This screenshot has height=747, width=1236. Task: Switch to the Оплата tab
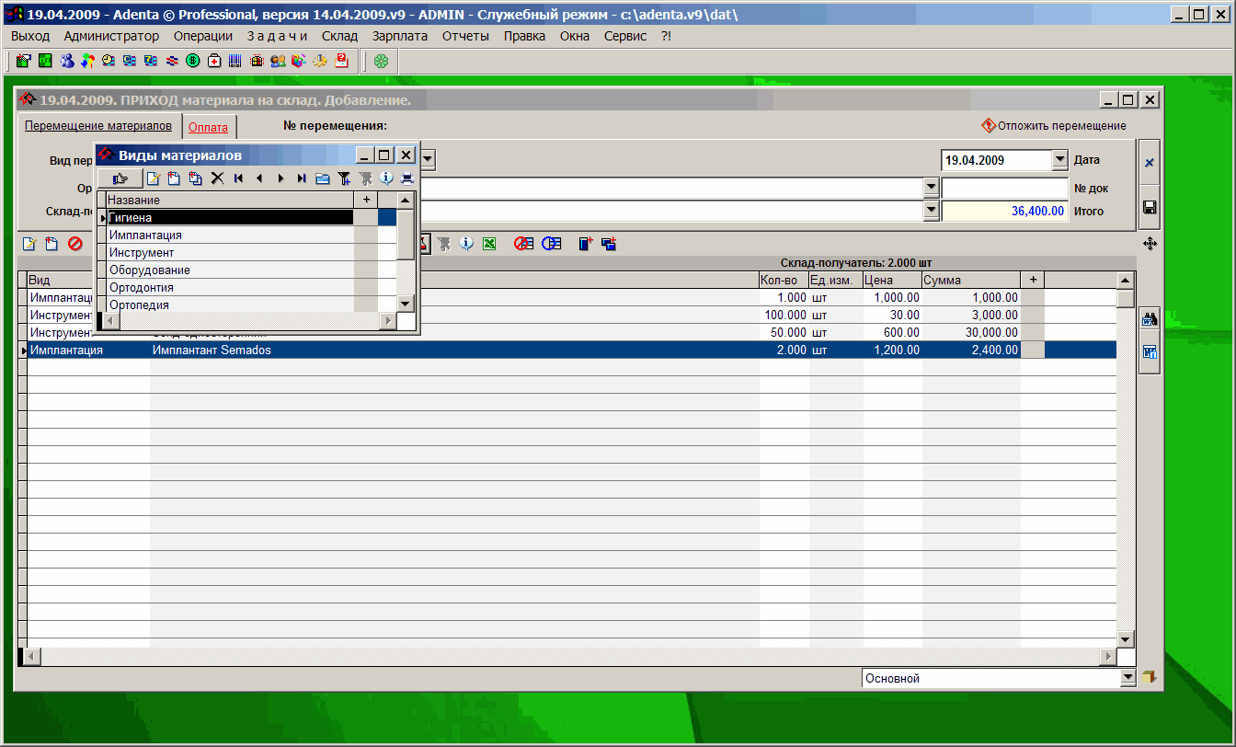click(208, 128)
